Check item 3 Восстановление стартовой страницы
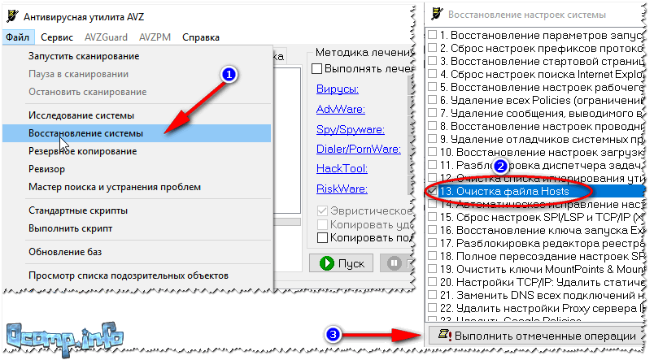The height and width of the screenshot is (360, 654). [433, 61]
